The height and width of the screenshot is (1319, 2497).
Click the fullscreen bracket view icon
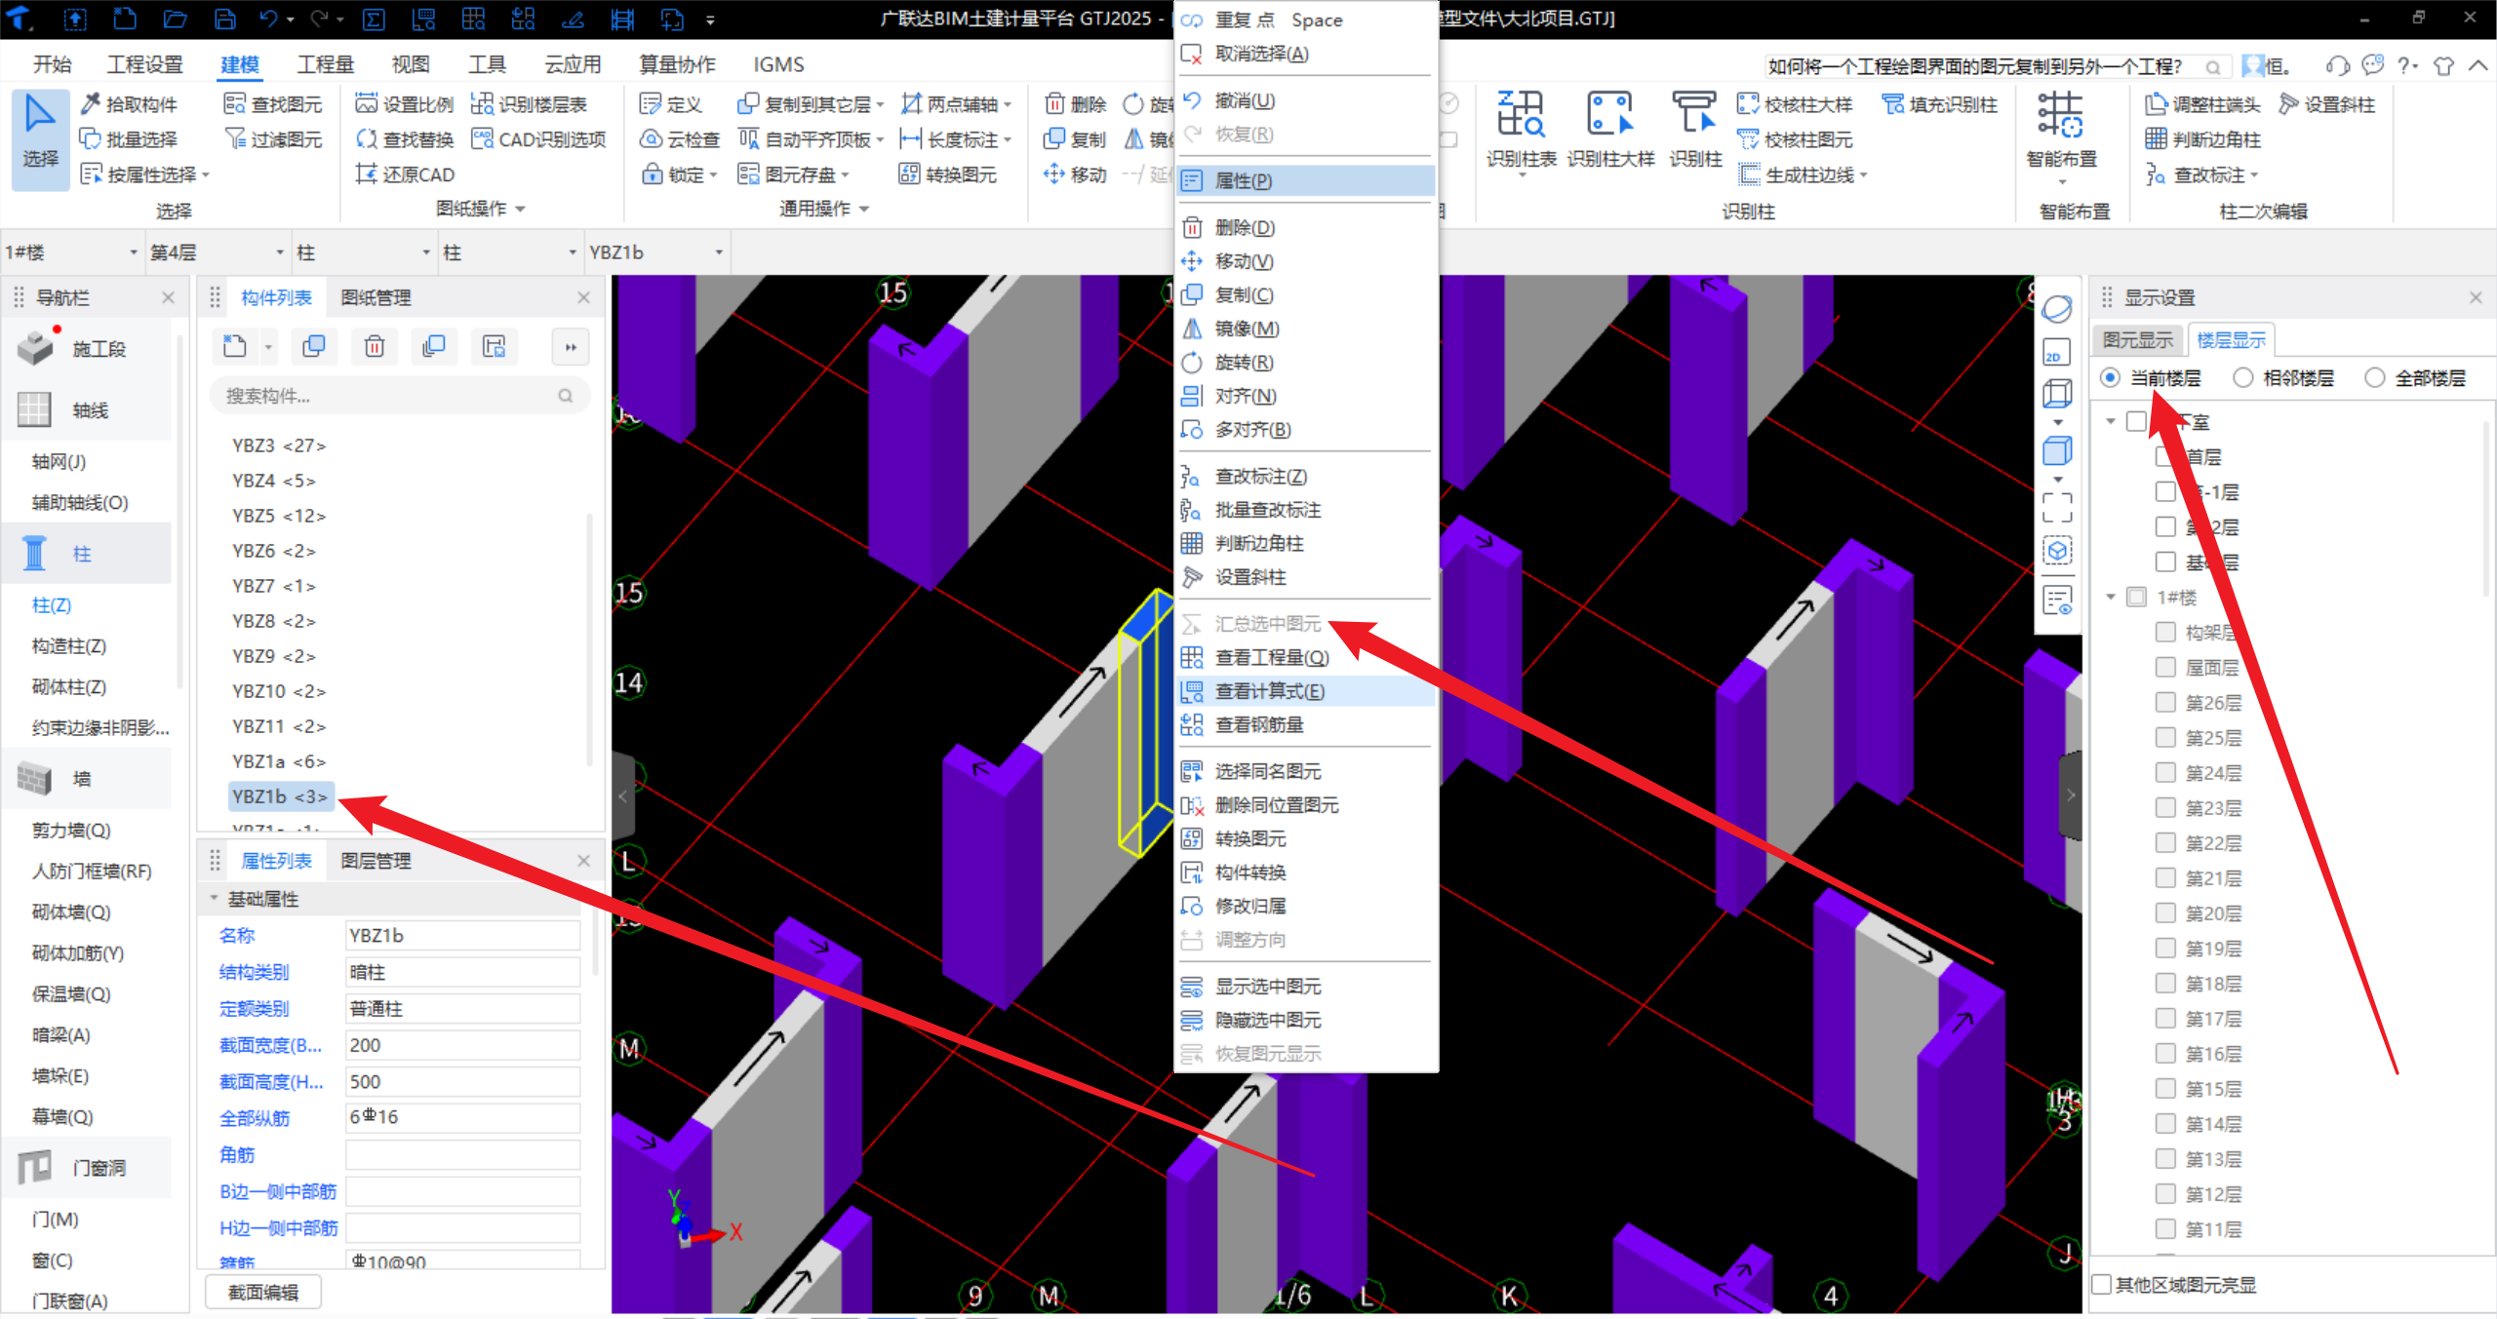(2057, 507)
